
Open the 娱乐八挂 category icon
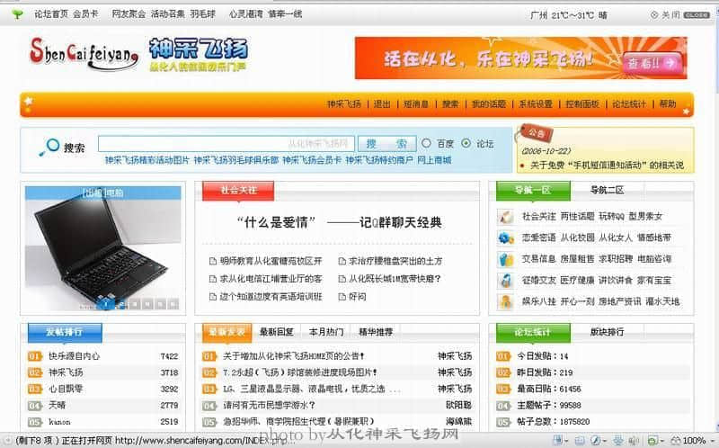(506, 301)
